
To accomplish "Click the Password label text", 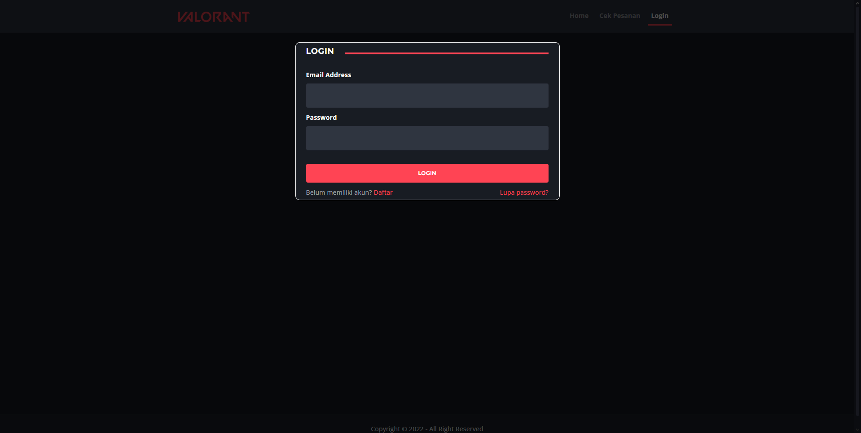I will tap(321, 118).
